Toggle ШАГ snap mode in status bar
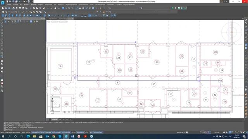 (23, 132)
